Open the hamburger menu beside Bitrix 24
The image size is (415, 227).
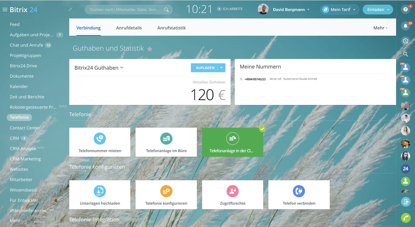click(x=5, y=10)
